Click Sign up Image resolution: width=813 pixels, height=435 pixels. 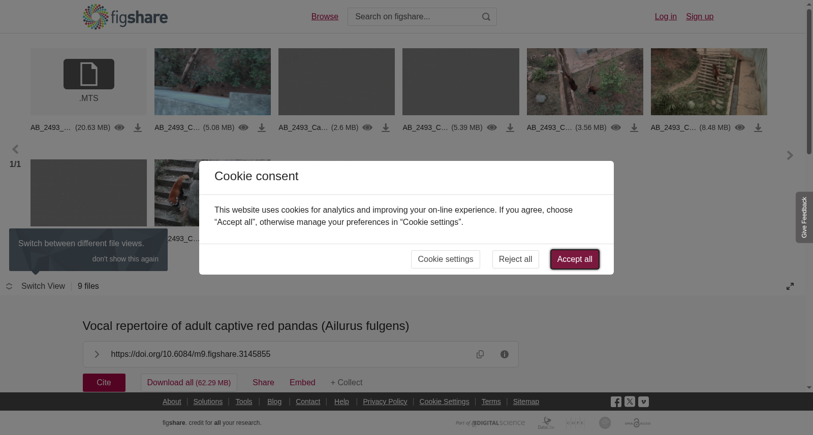(700, 17)
